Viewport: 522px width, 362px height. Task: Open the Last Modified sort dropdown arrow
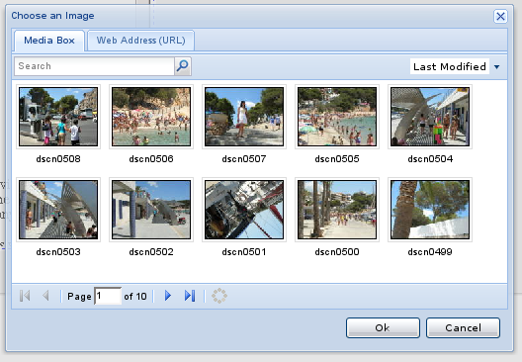(x=496, y=67)
